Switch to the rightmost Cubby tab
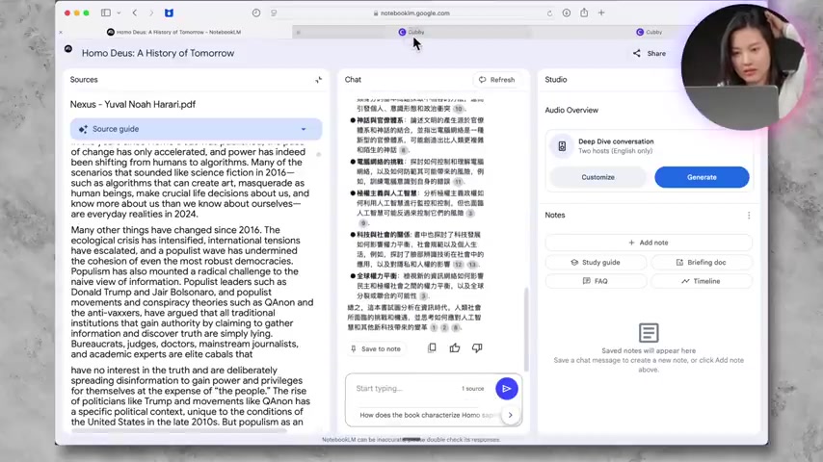The image size is (823, 462). coord(650,32)
